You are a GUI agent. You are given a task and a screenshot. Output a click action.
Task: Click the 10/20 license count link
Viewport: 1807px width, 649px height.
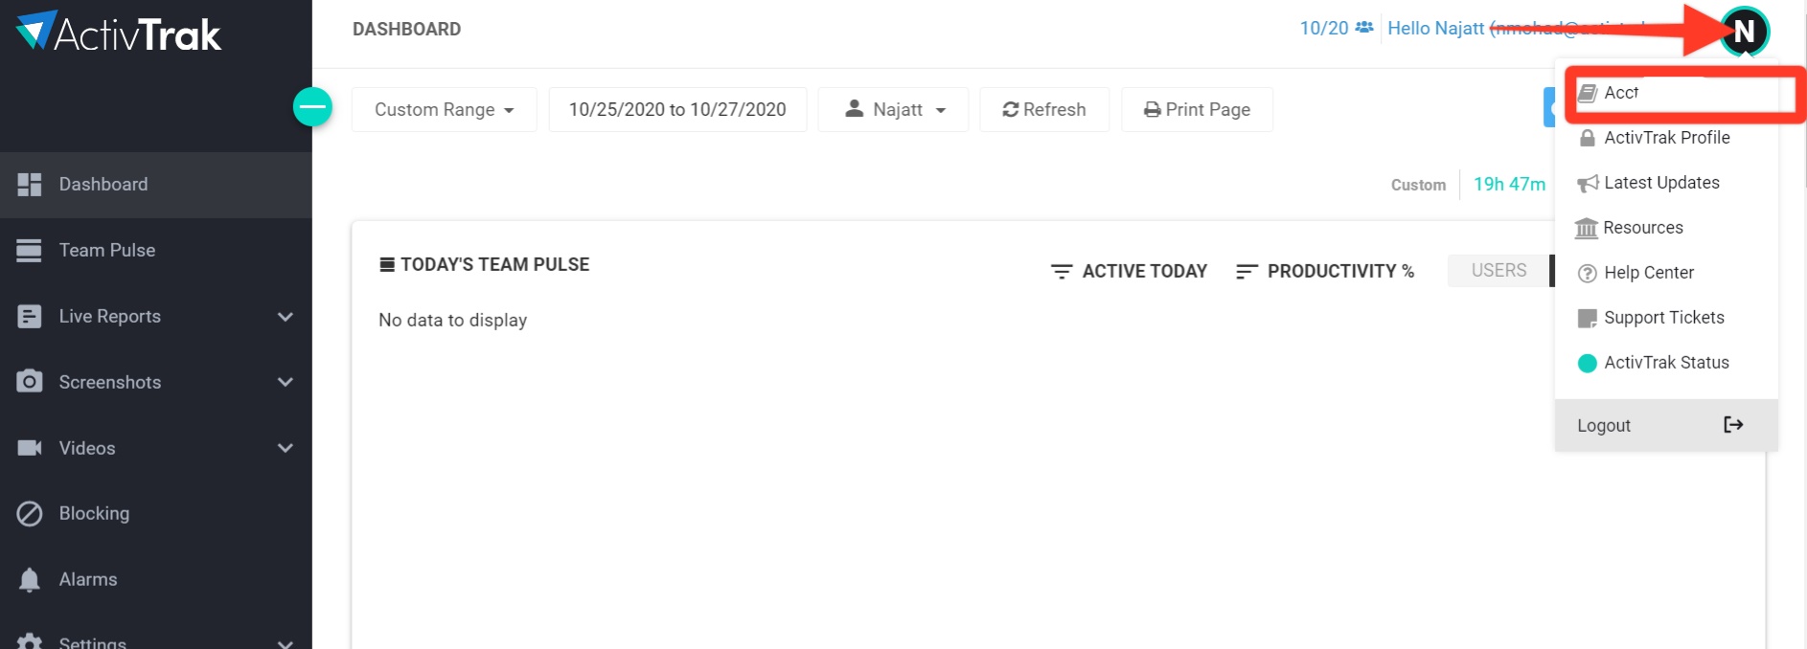point(1323,29)
